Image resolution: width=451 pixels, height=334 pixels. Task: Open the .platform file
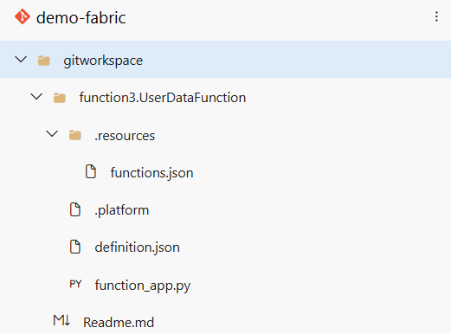tap(122, 210)
